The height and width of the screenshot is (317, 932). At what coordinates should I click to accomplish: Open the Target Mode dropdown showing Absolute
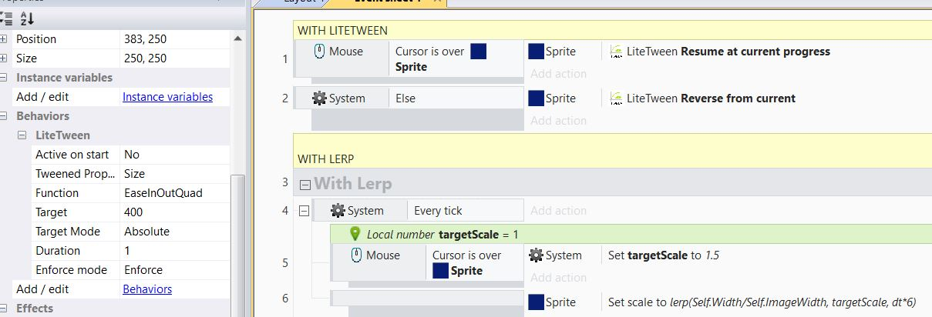coord(174,232)
